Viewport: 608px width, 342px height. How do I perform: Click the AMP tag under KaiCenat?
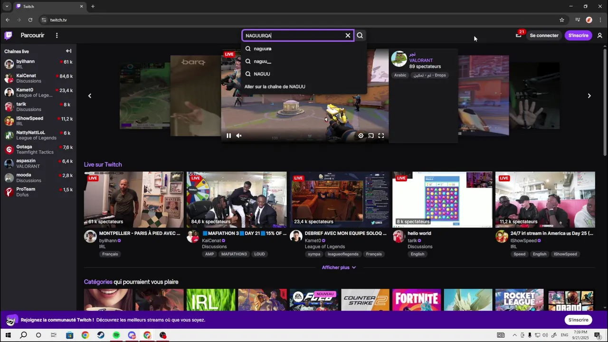pos(209,254)
